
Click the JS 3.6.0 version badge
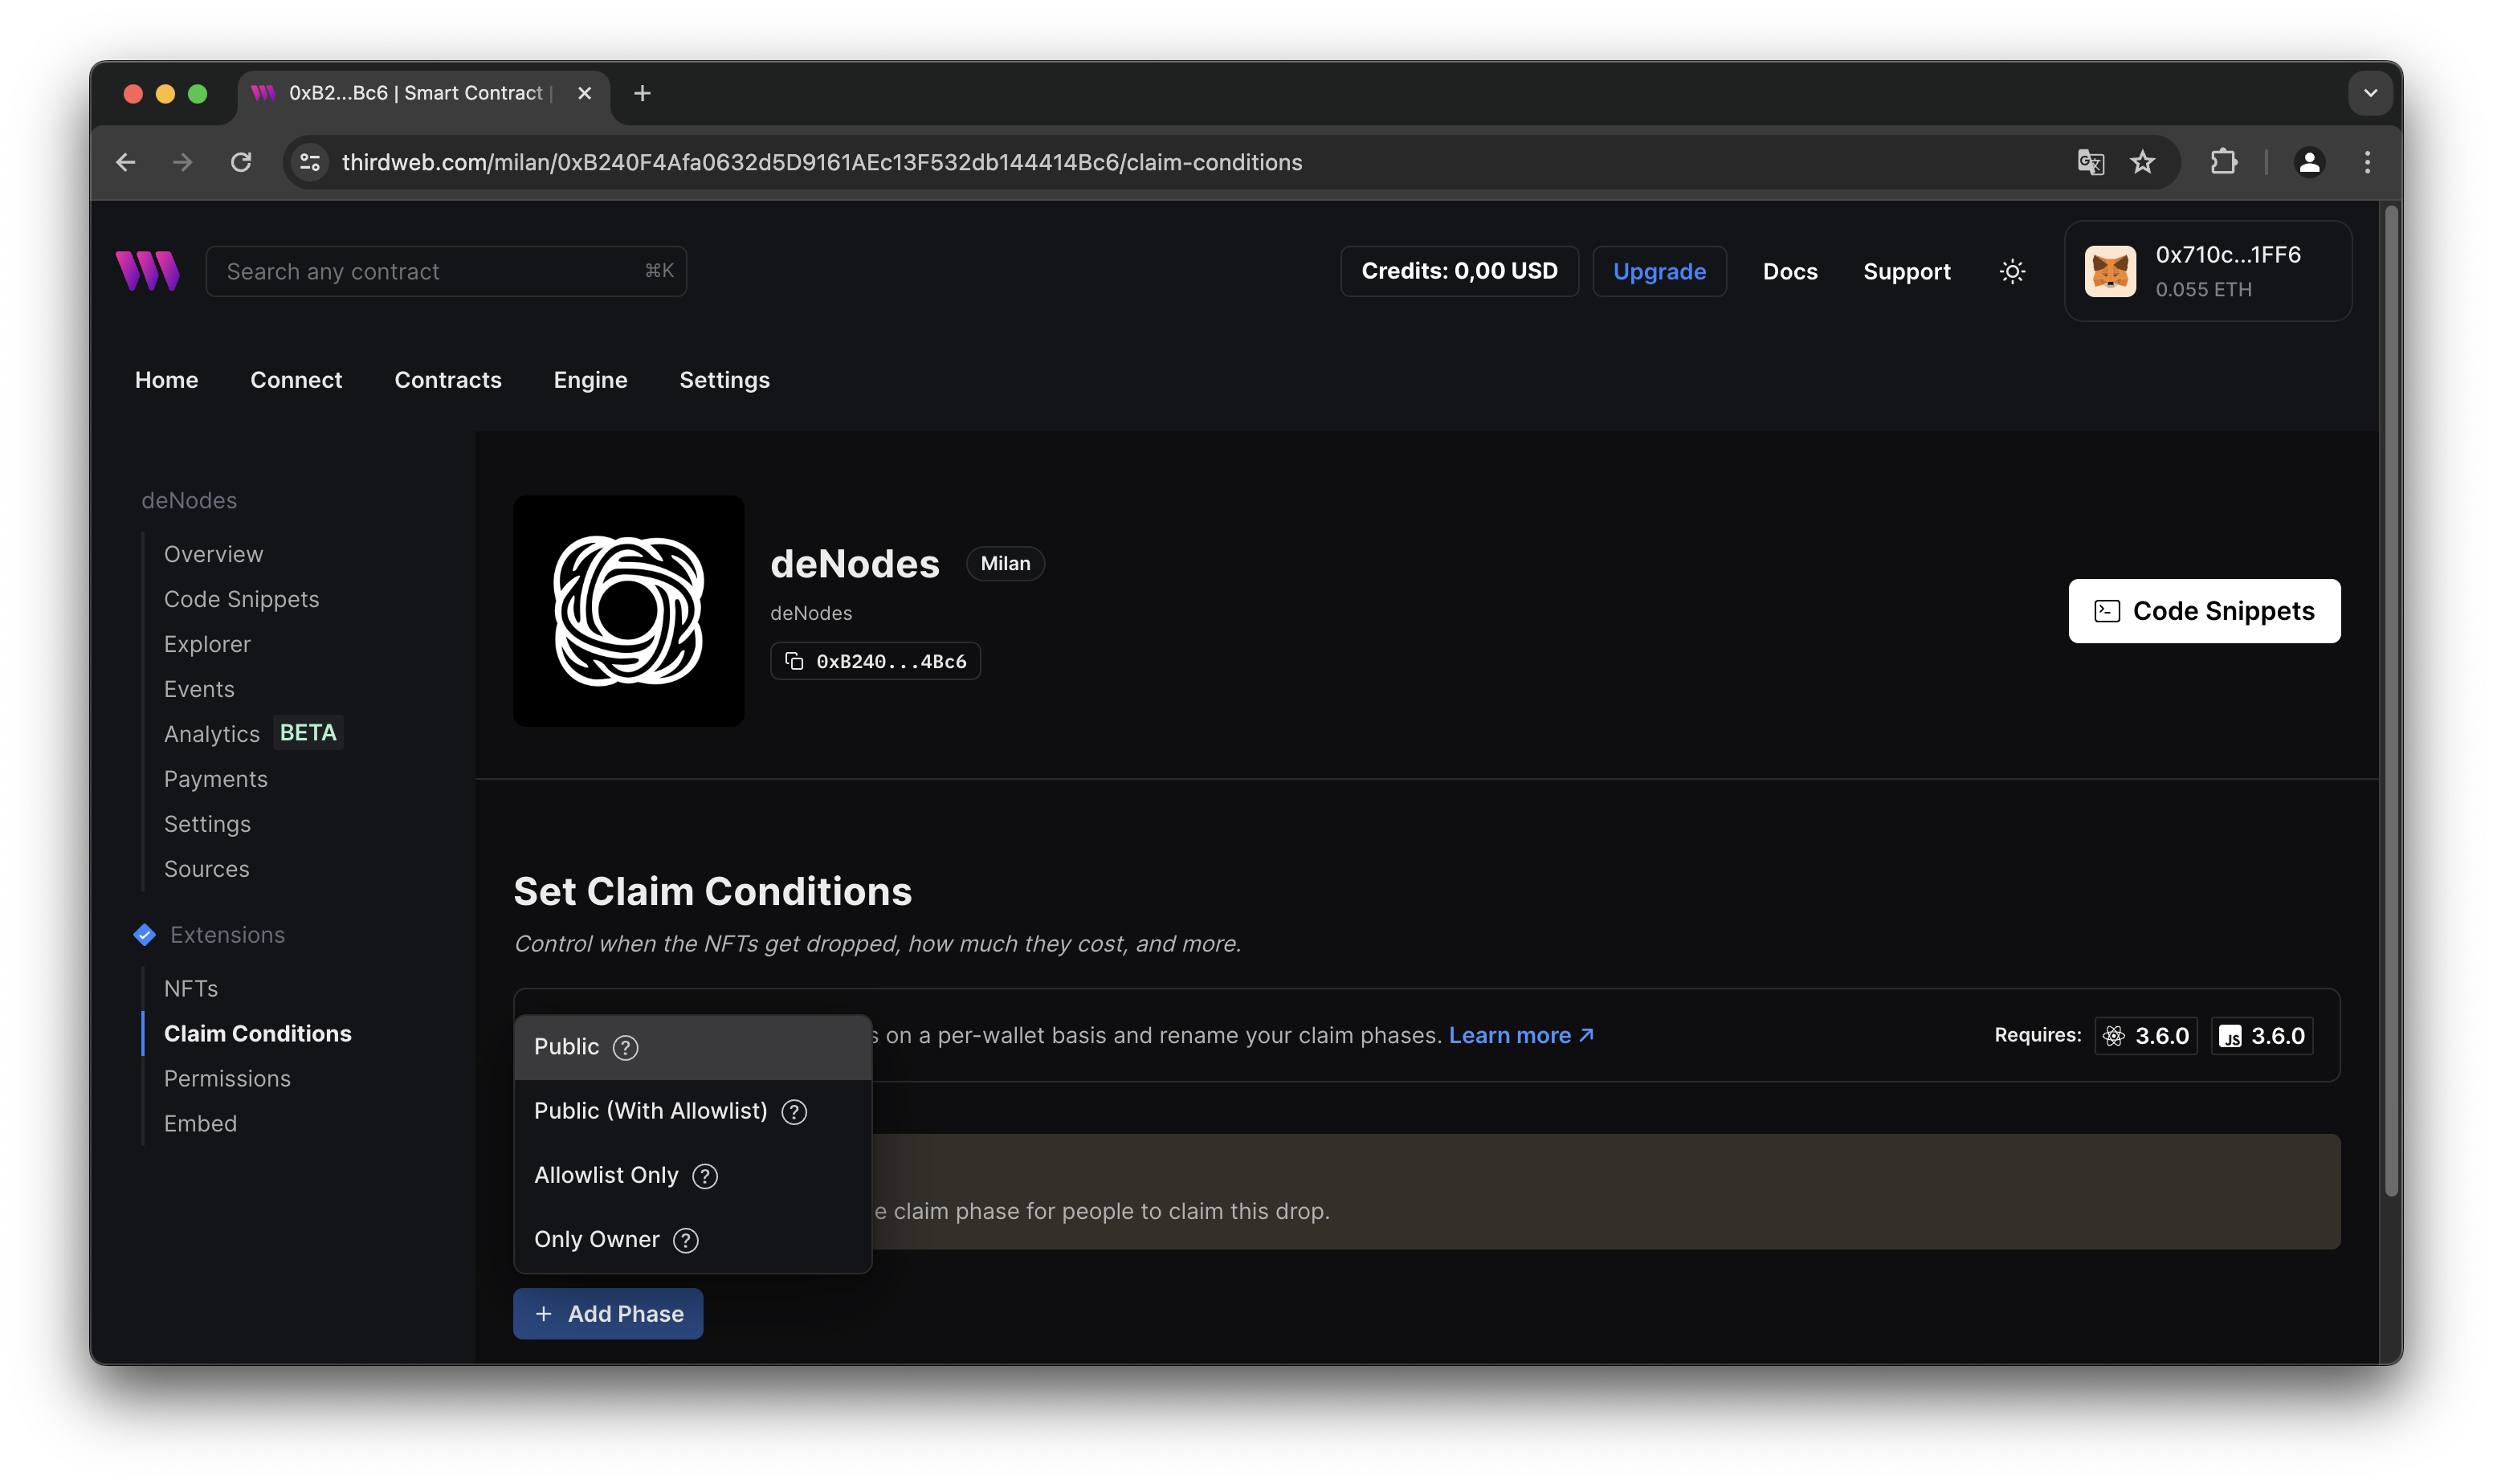[2262, 1036]
